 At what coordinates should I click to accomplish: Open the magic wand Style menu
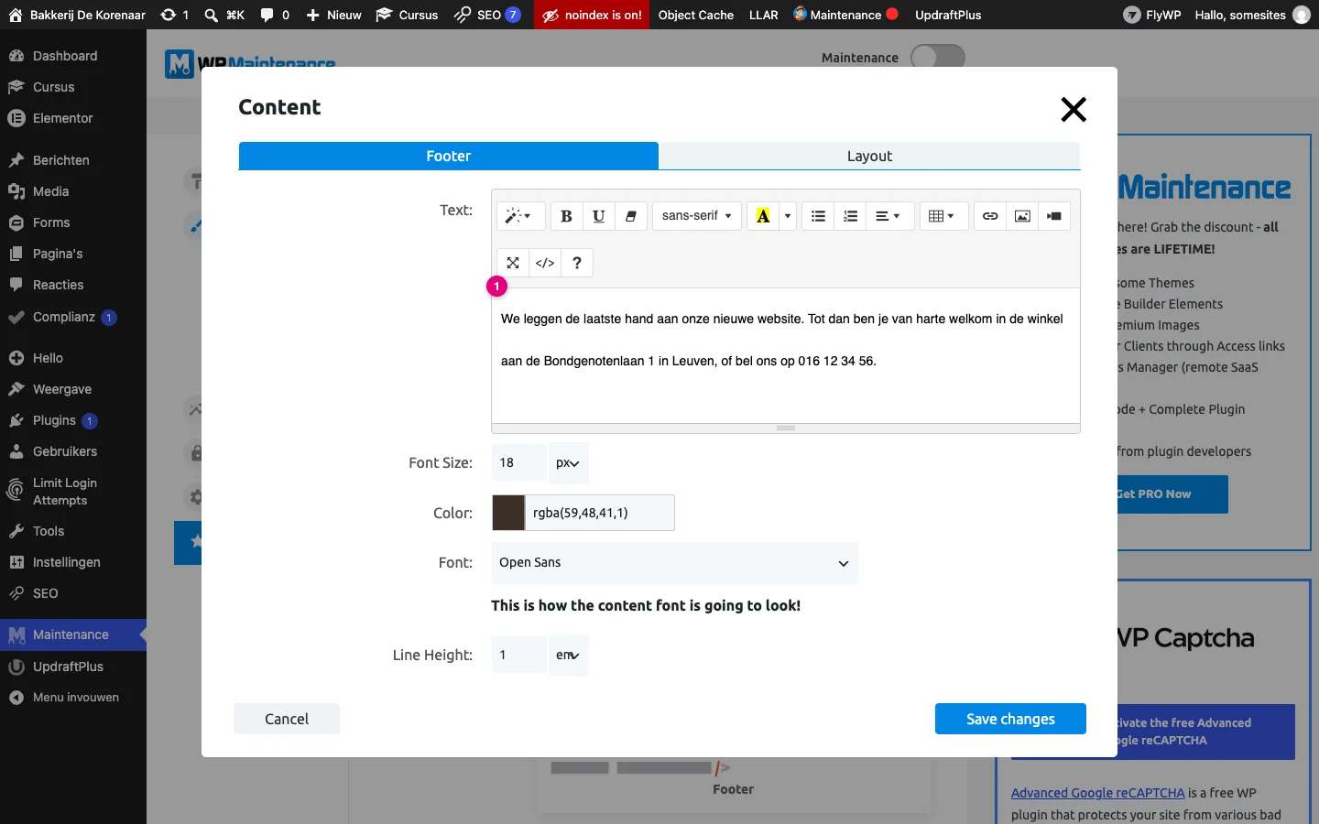(520, 216)
